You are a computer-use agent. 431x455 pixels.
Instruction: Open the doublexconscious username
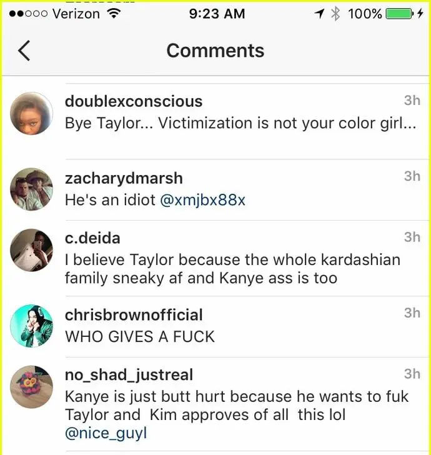(x=134, y=101)
